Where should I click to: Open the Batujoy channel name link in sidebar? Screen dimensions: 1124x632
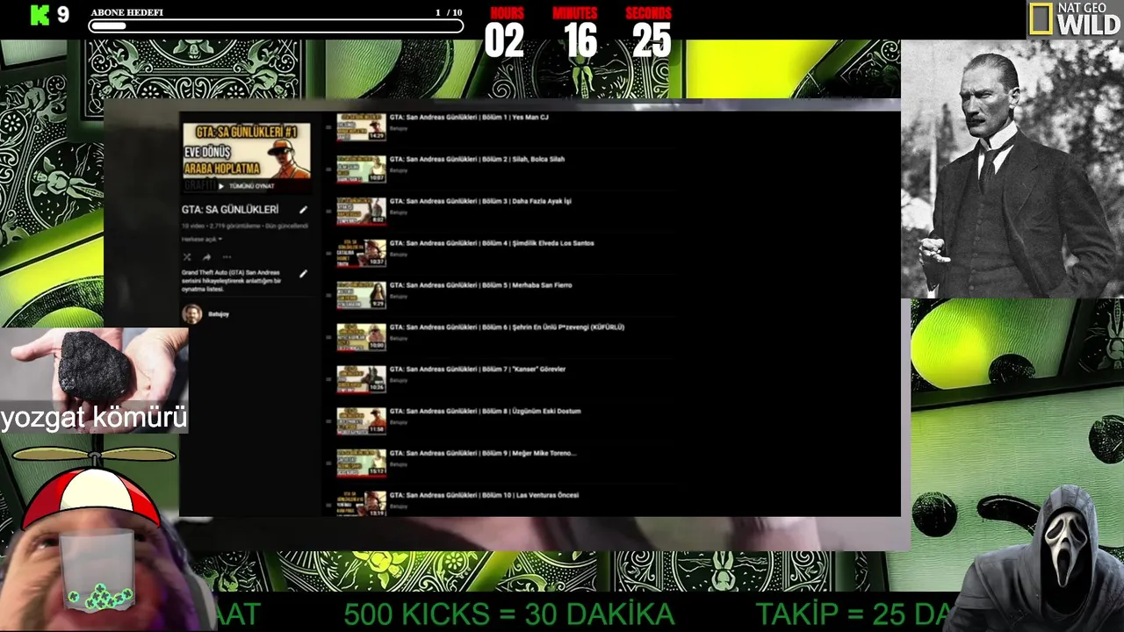click(x=219, y=314)
